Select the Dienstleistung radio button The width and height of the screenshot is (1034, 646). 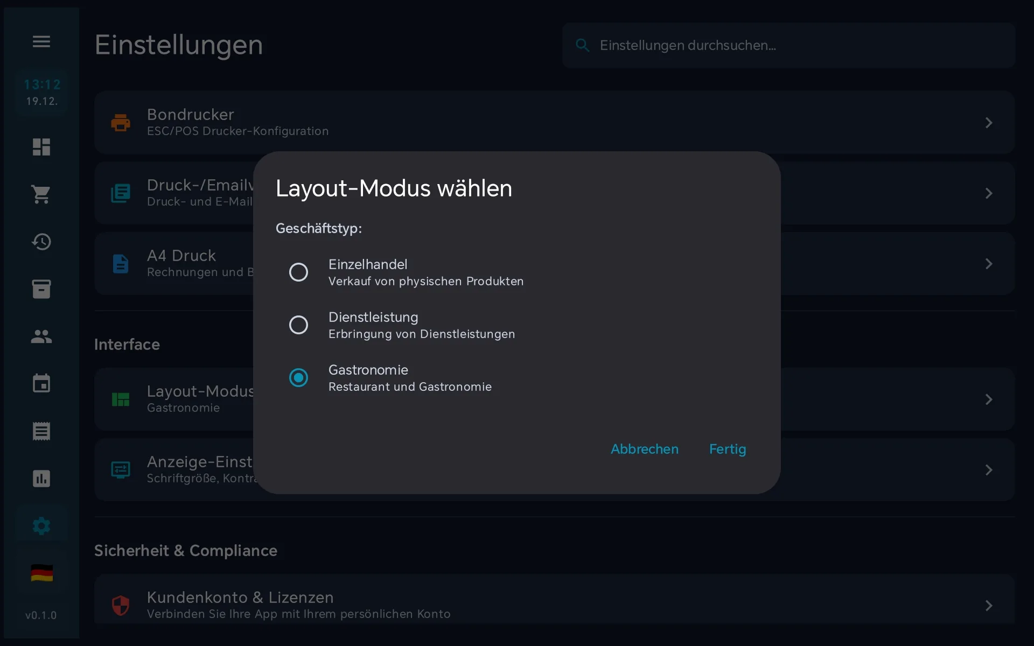tap(298, 325)
